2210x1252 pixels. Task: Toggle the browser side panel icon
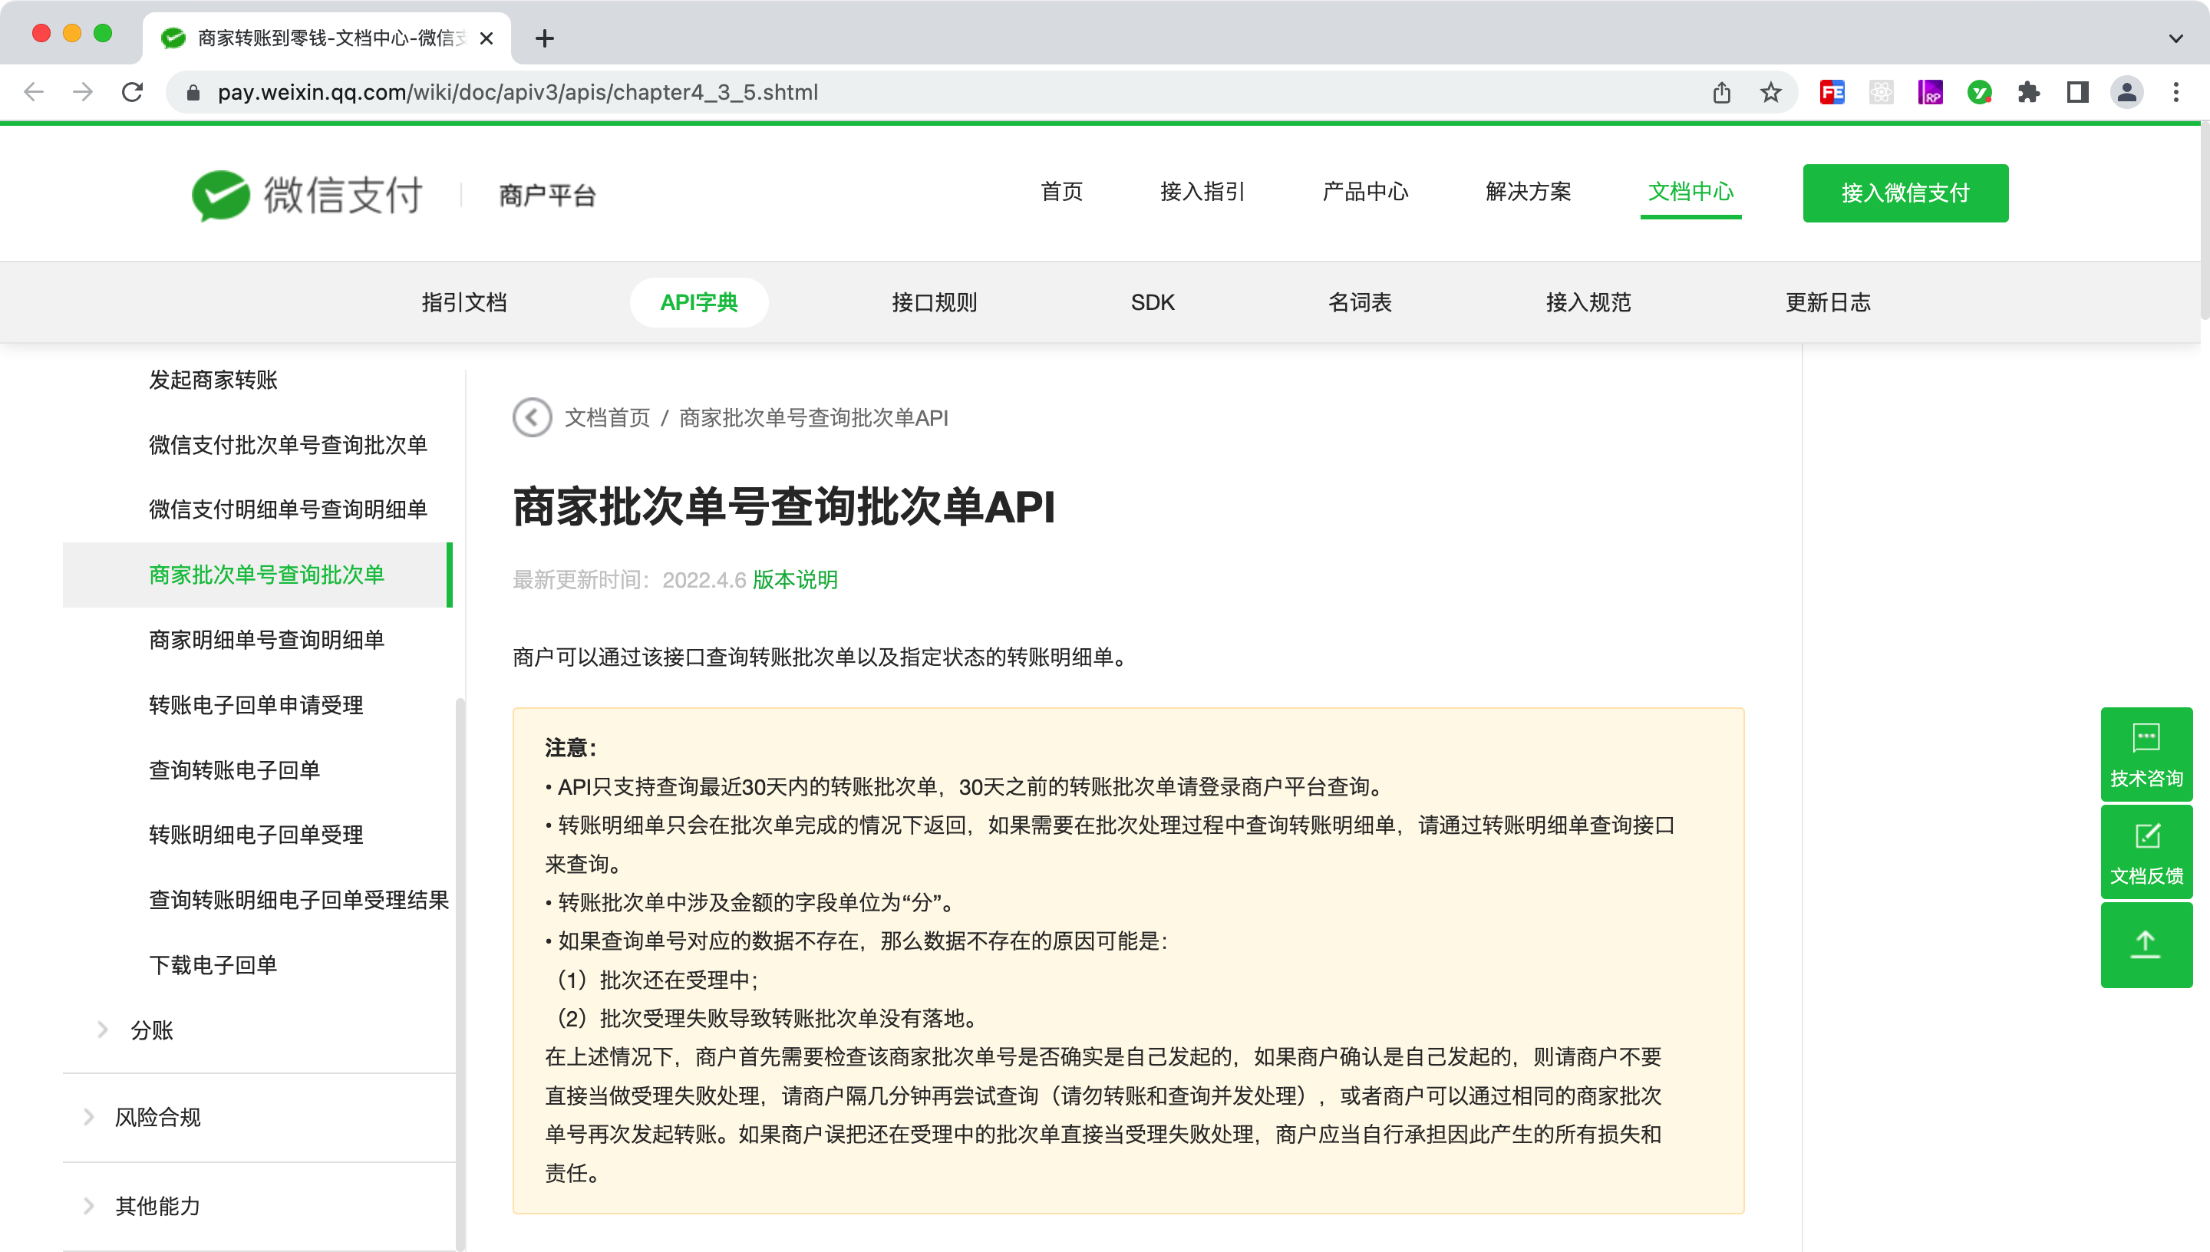(x=2076, y=92)
